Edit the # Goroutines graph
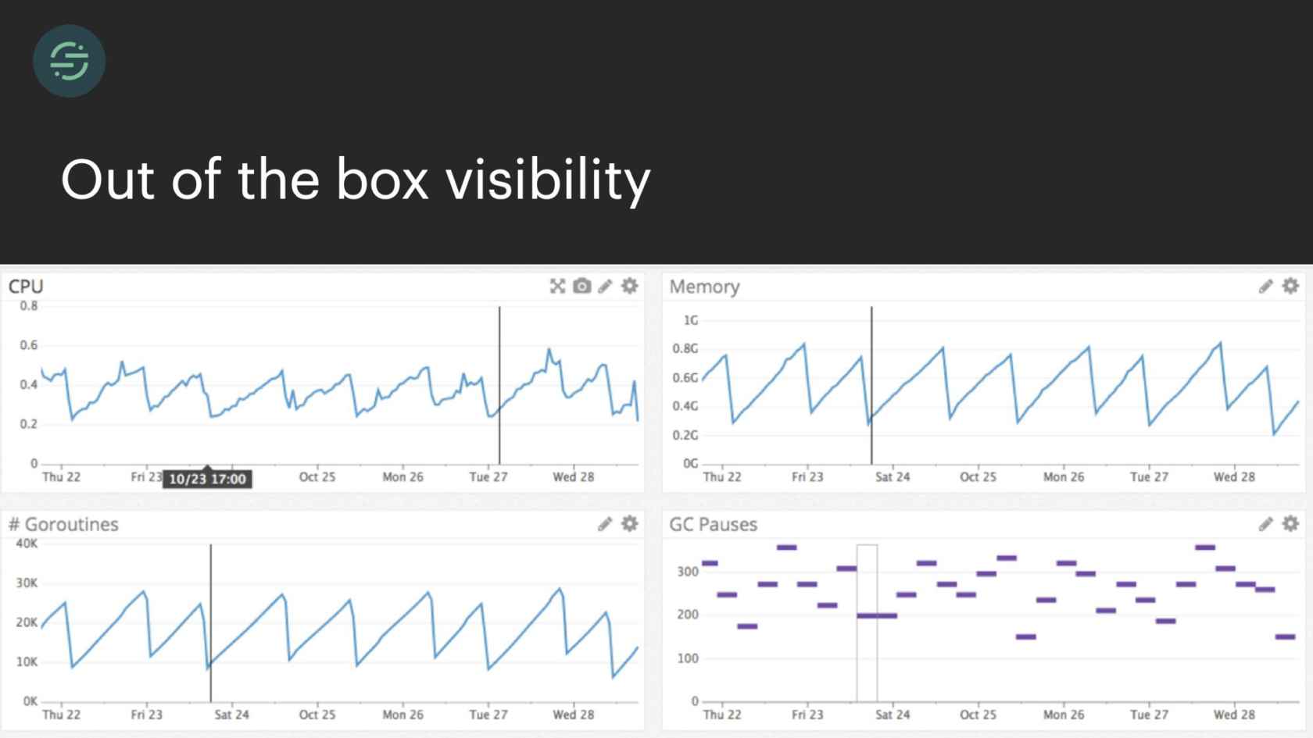The height and width of the screenshot is (738, 1313). tap(605, 524)
